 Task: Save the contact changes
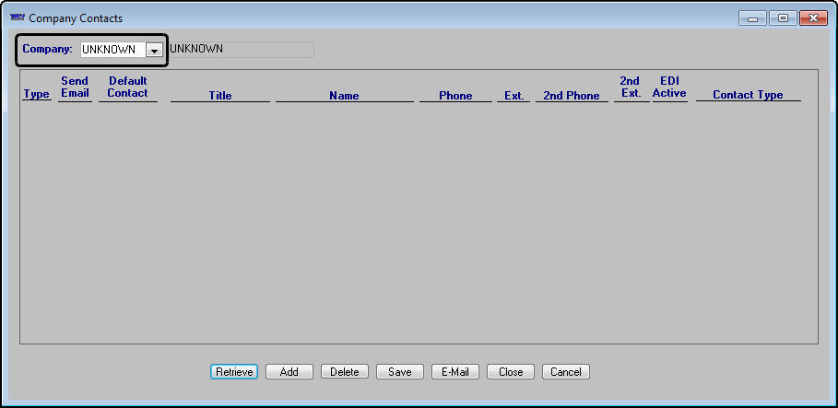point(400,372)
